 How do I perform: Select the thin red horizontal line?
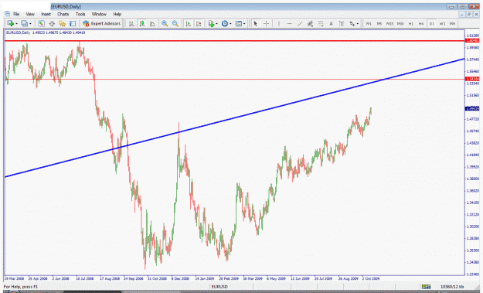[234, 79]
